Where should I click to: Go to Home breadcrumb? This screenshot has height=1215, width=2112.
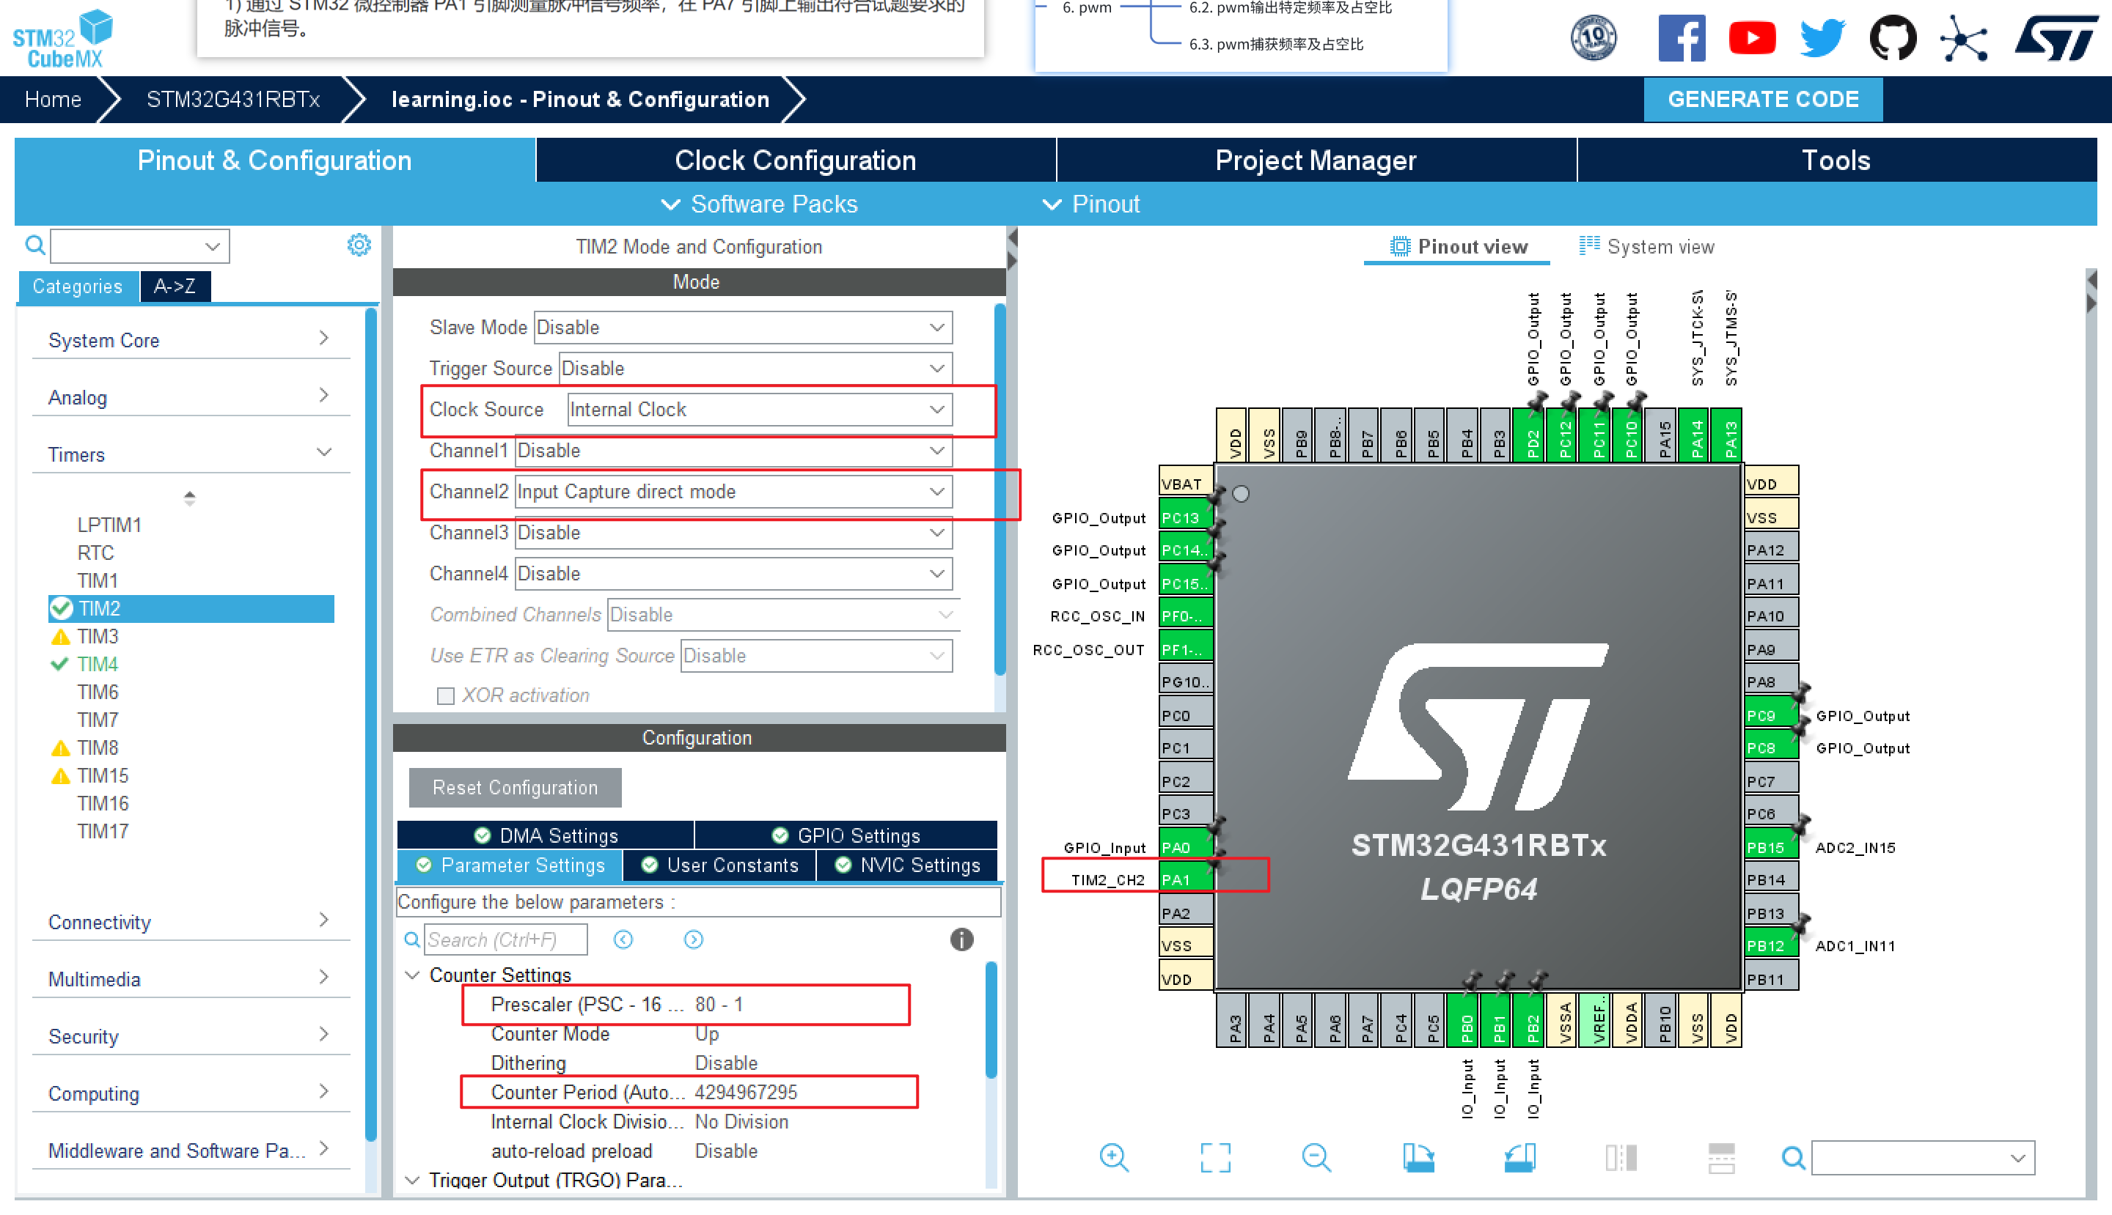coord(54,100)
